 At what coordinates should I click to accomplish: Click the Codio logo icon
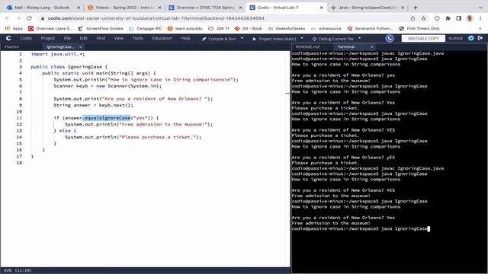click(x=8, y=38)
